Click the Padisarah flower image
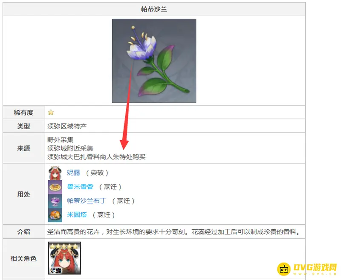This screenshot has width=341, height=280. pyautogui.click(x=154, y=61)
